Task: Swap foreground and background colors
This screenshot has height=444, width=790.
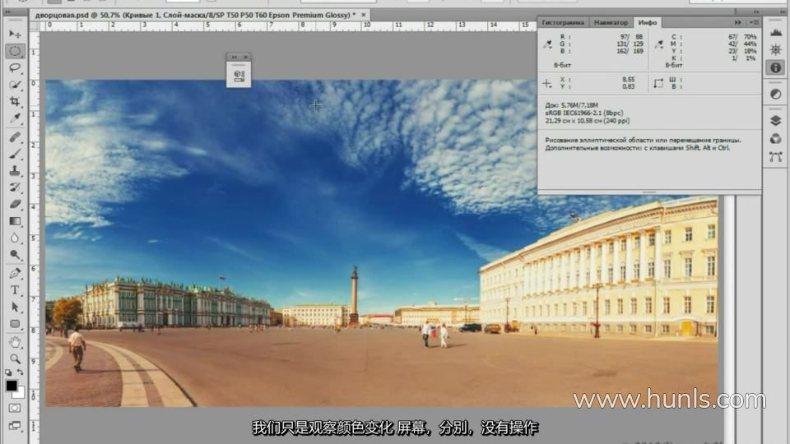Action: pyautogui.click(x=21, y=372)
